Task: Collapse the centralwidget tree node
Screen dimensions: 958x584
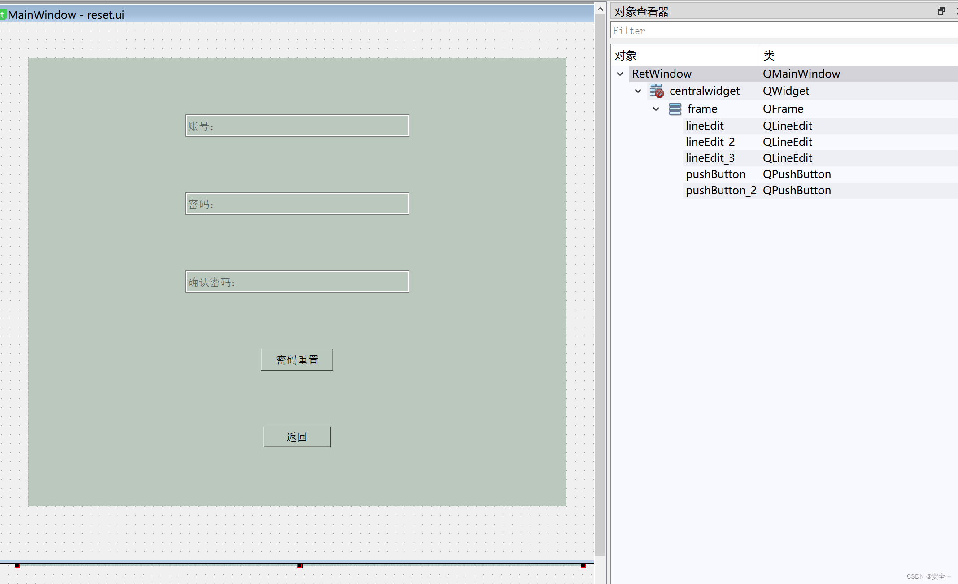Action: tap(638, 91)
